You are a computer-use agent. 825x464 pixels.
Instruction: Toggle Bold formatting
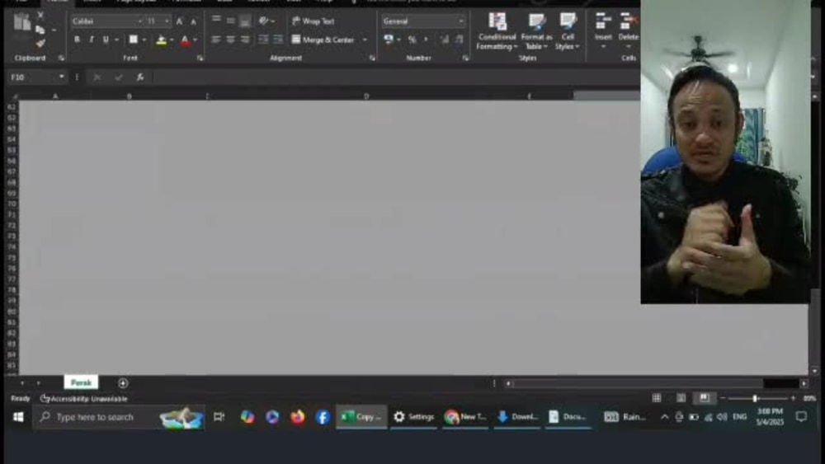(x=77, y=40)
